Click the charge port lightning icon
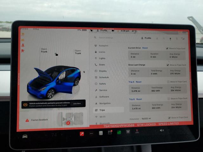This screenshot has height=152, width=203. click(84, 72)
